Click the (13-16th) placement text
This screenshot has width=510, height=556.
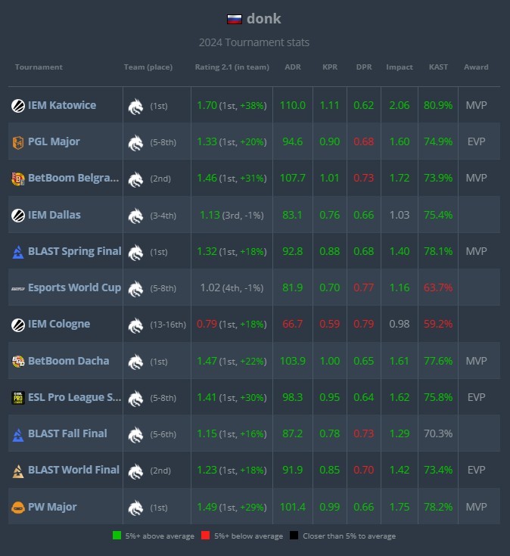pos(168,325)
